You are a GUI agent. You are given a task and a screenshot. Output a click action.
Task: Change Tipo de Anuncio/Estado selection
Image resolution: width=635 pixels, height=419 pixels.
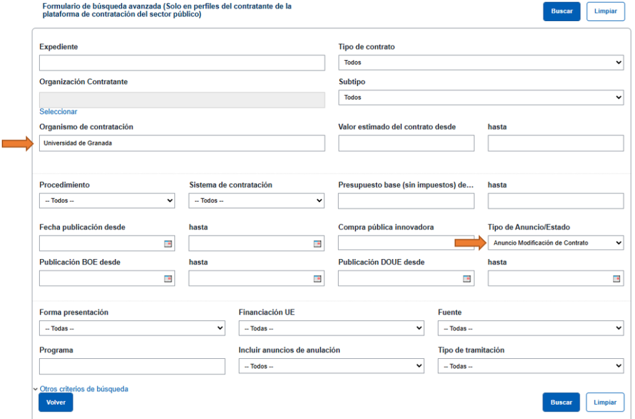pos(556,243)
